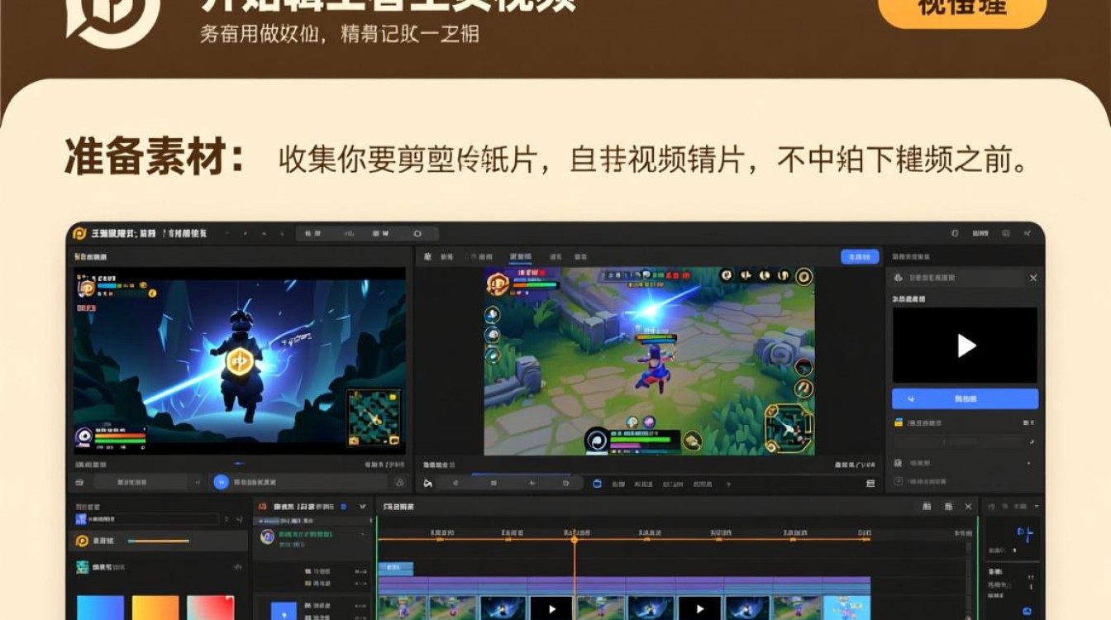
Task: Close the timeline panel using its X icon
Action: [969, 506]
